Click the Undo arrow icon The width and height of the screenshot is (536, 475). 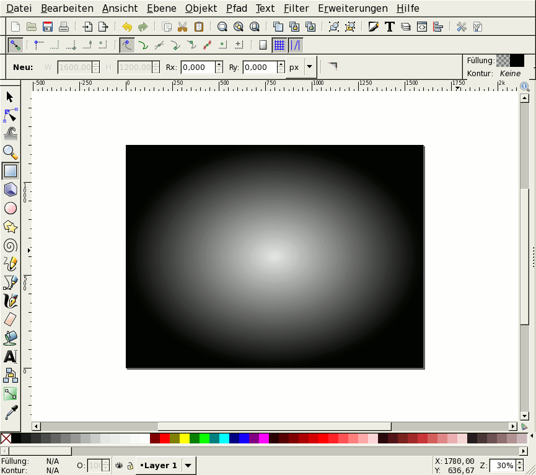tap(127, 27)
